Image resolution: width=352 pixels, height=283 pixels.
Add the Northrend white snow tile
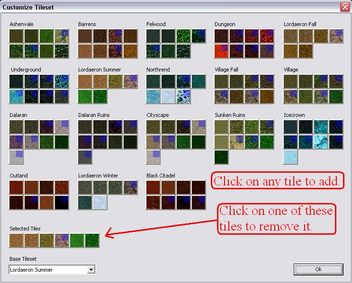pyautogui.click(x=168, y=97)
